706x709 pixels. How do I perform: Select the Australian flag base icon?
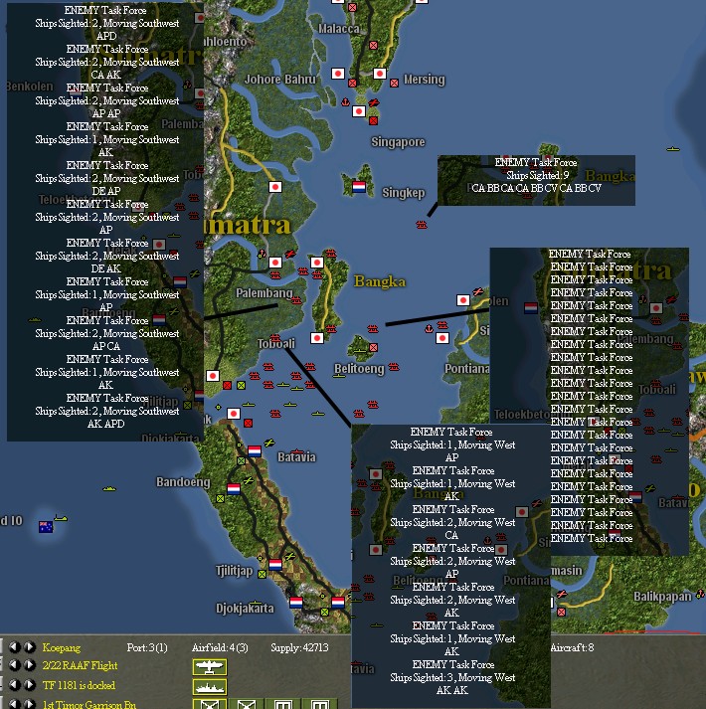coord(46,527)
